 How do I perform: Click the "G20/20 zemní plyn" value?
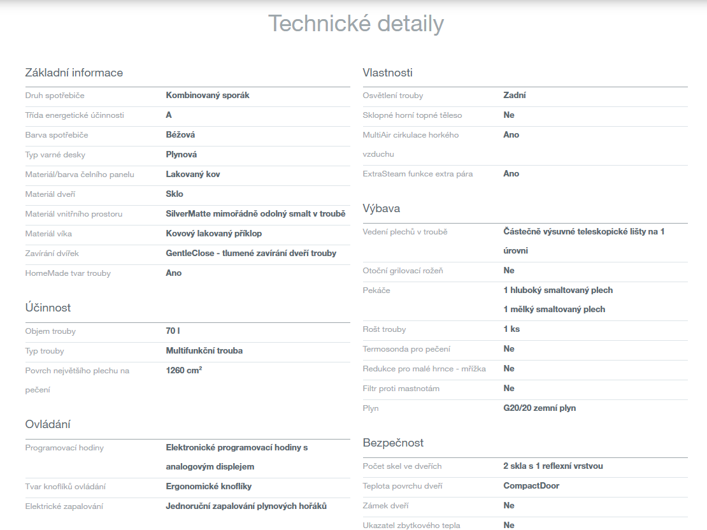(539, 408)
